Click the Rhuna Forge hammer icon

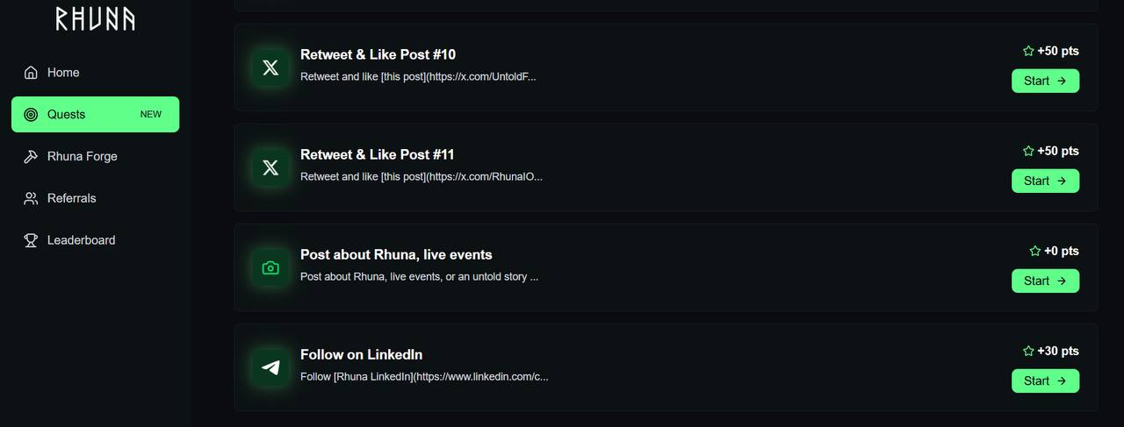[31, 157]
